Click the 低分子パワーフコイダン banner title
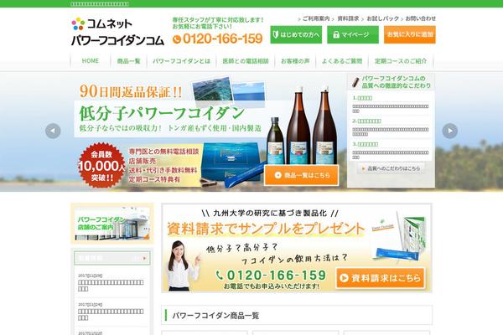This screenshot has width=503, height=335. (162, 113)
